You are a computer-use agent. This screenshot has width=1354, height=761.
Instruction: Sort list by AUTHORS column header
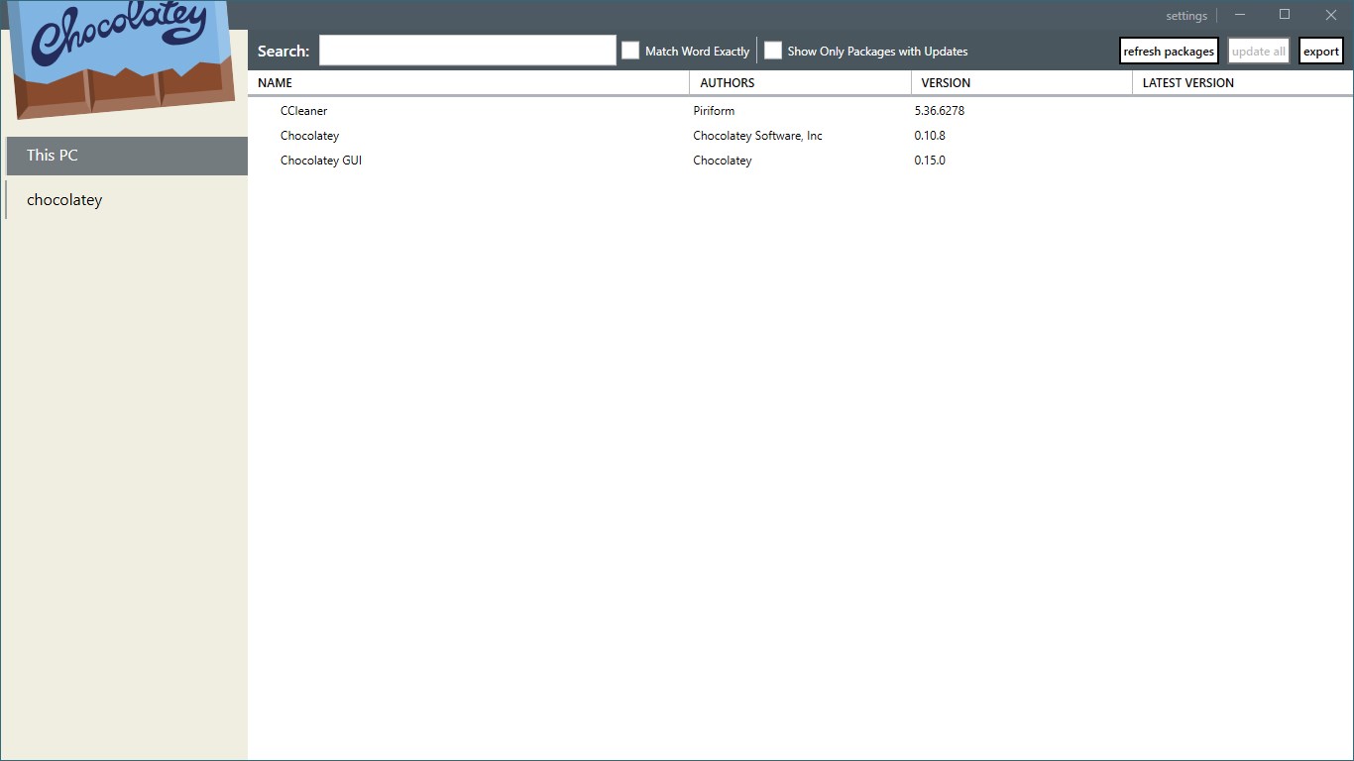pos(800,83)
